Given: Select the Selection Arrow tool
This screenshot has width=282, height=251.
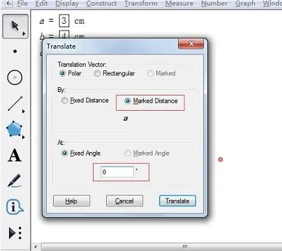Looking at the screenshot, I should pyautogui.click(x=15, y=26).
